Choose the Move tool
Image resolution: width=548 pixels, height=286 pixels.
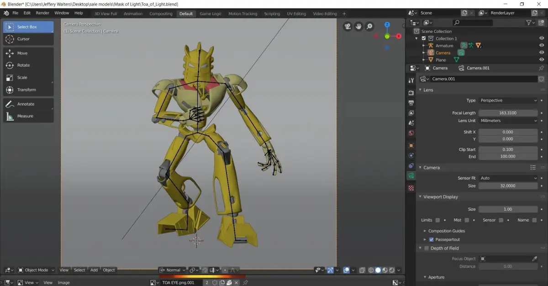29,53
